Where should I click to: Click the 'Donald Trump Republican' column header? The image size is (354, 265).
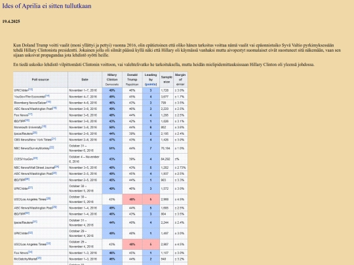pos(132,80)
